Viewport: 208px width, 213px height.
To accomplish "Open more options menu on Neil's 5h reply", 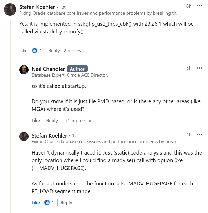I will (199, 68).
